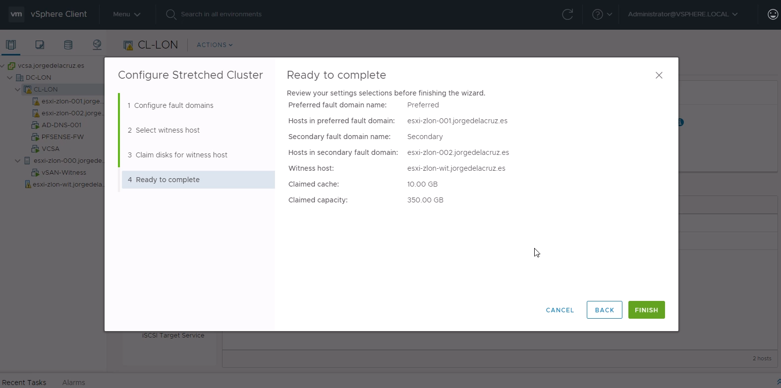Open the Recent Tasks tab
This screenshot has height=388, width=781.
(x=24, y=383)
